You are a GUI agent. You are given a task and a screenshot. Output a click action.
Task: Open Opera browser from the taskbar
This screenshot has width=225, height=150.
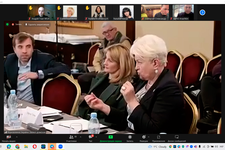[x=34, y=146]
